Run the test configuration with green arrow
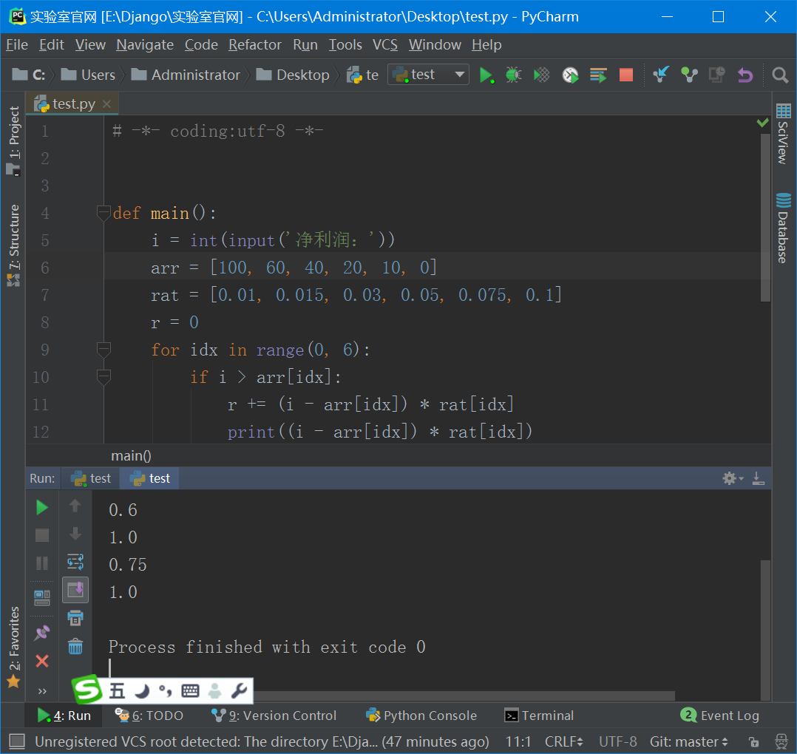The image size is (797, 754). click(486, 75)
